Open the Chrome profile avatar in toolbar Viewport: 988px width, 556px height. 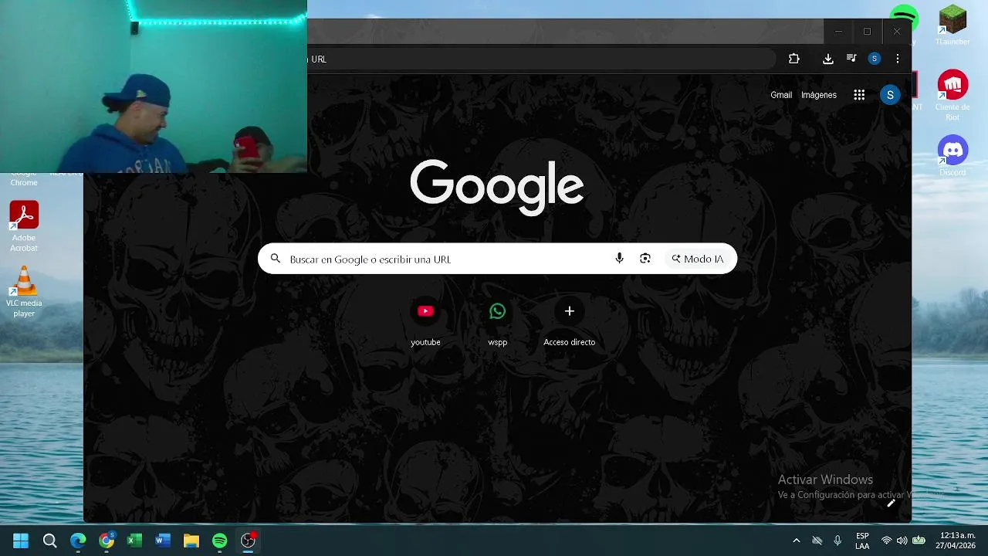[874, 59]
